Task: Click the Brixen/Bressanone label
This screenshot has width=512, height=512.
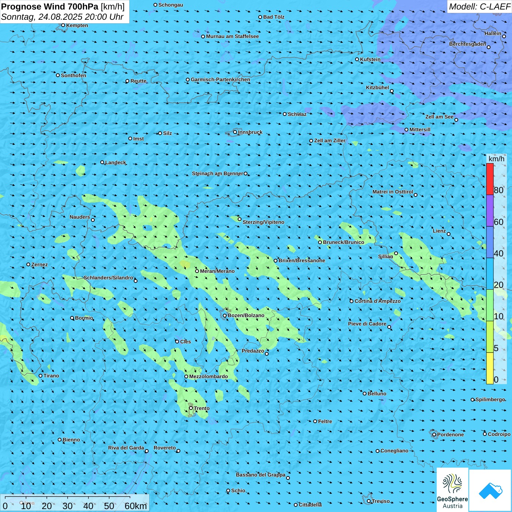Action: 302,260
